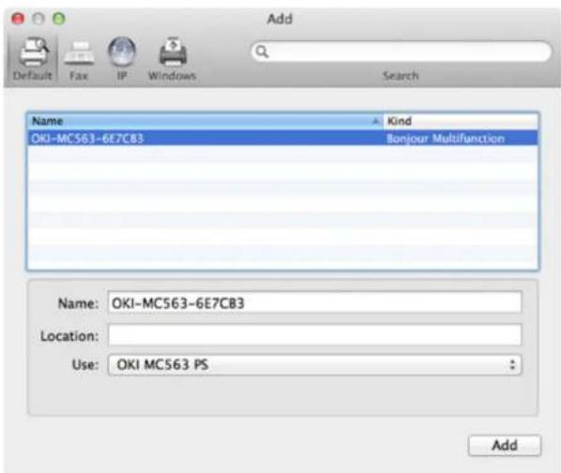Zoom the window with the green button
The image size is (561, 473).
click(59, 18)
